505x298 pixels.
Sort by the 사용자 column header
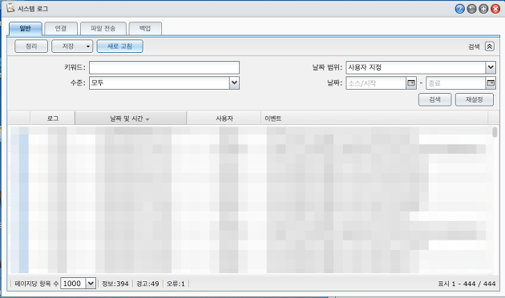click(x=224, y=118)
